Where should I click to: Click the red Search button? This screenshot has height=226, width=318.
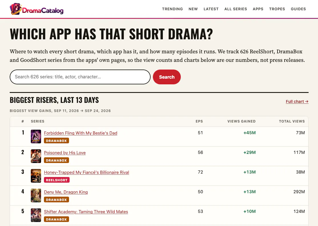click(167, 77)
